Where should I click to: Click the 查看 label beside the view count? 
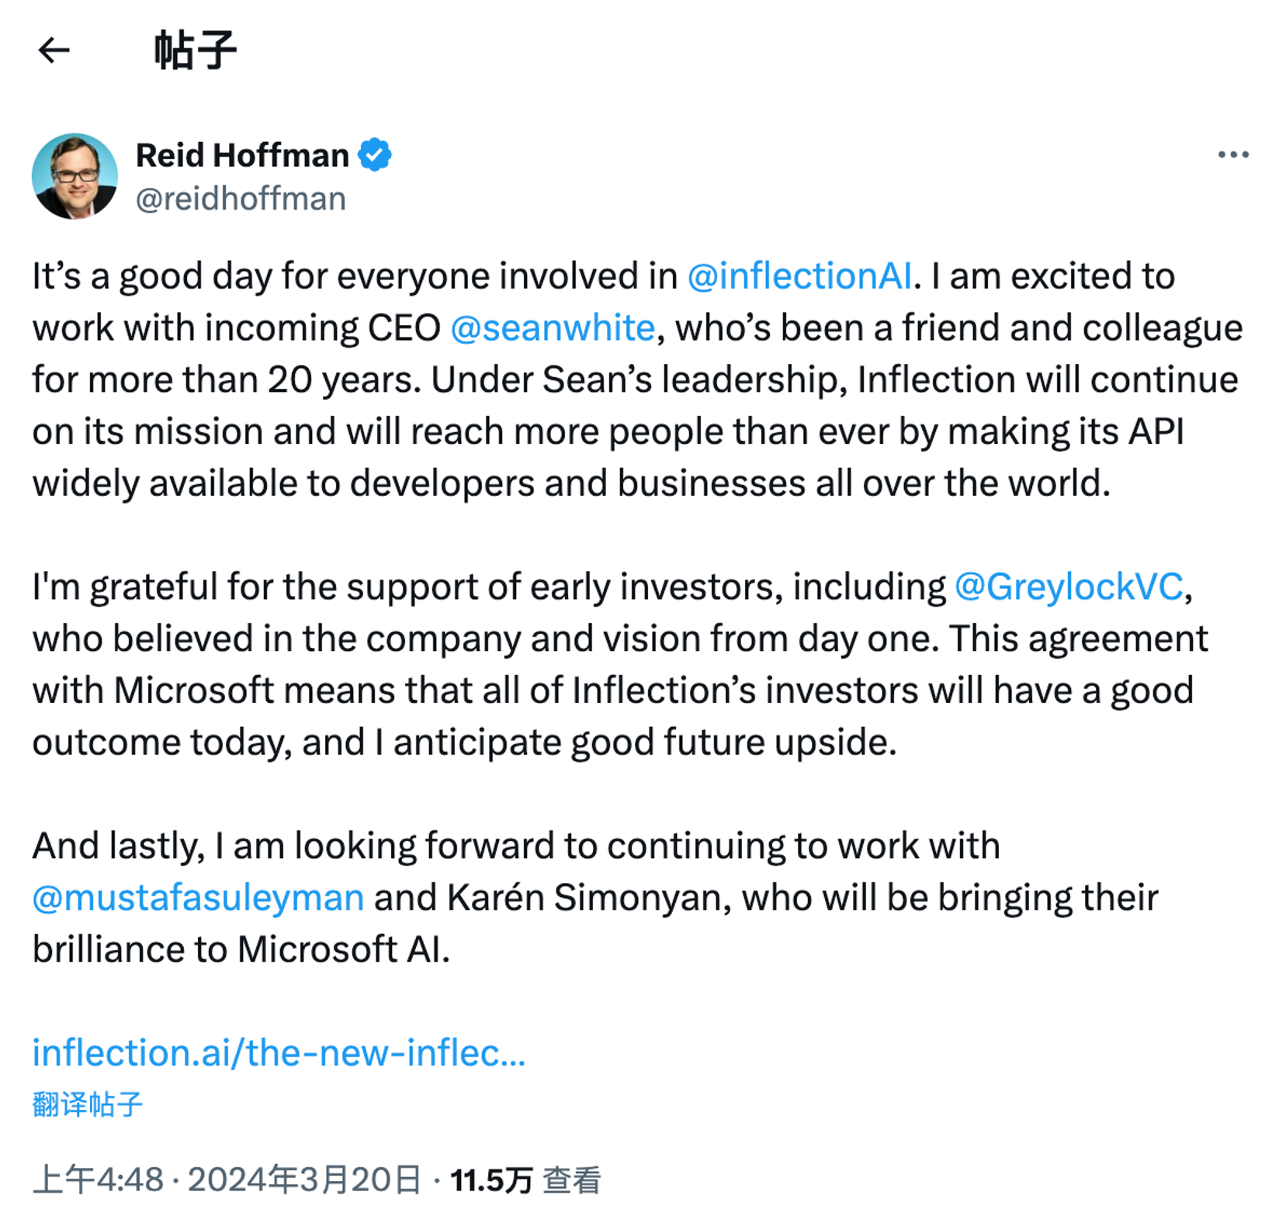[572, 1180]
